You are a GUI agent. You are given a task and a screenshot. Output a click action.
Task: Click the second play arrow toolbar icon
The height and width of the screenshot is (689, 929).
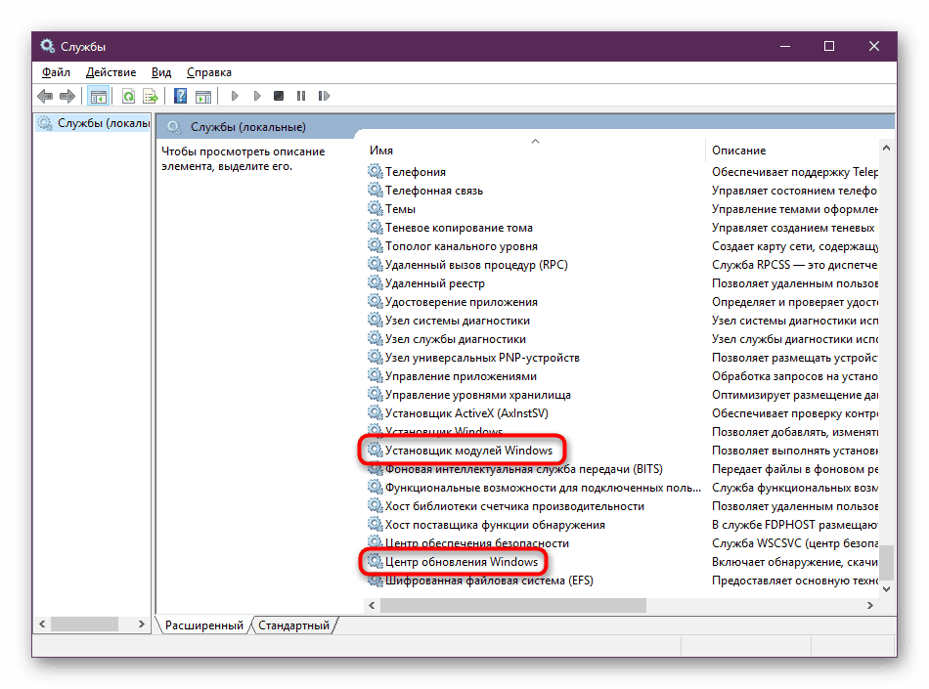tap(257, 96)
